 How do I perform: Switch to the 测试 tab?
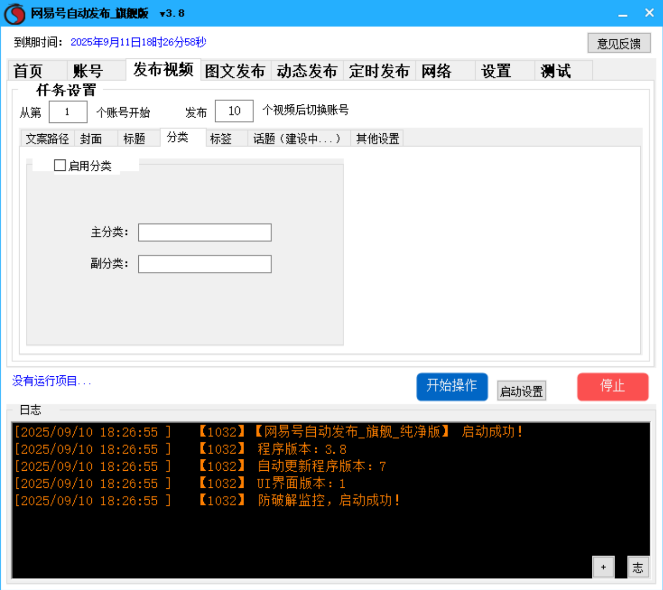tap(555, 71)
